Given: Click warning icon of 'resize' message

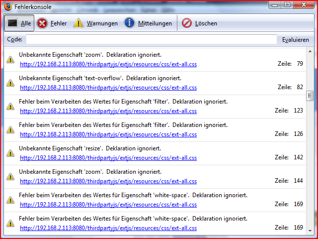Looking at the screenshot, I should point(10,153).
